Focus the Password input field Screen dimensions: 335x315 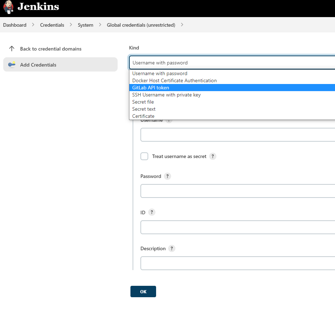238,191
